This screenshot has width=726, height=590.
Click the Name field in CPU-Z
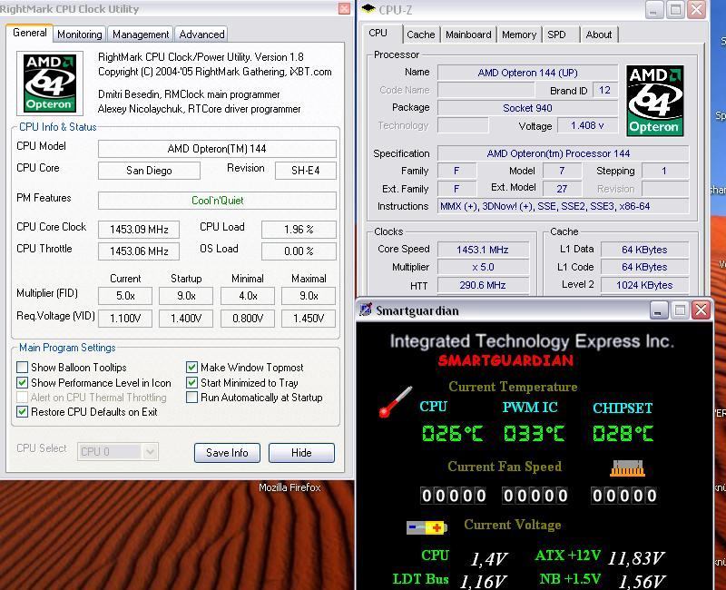(x=528, y=73)
